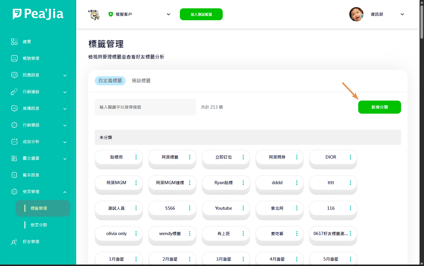The height and width of the screenshot is (266, 424).
Task: Expand the 推播訊息 sidebar section
Action: [65, 109]
